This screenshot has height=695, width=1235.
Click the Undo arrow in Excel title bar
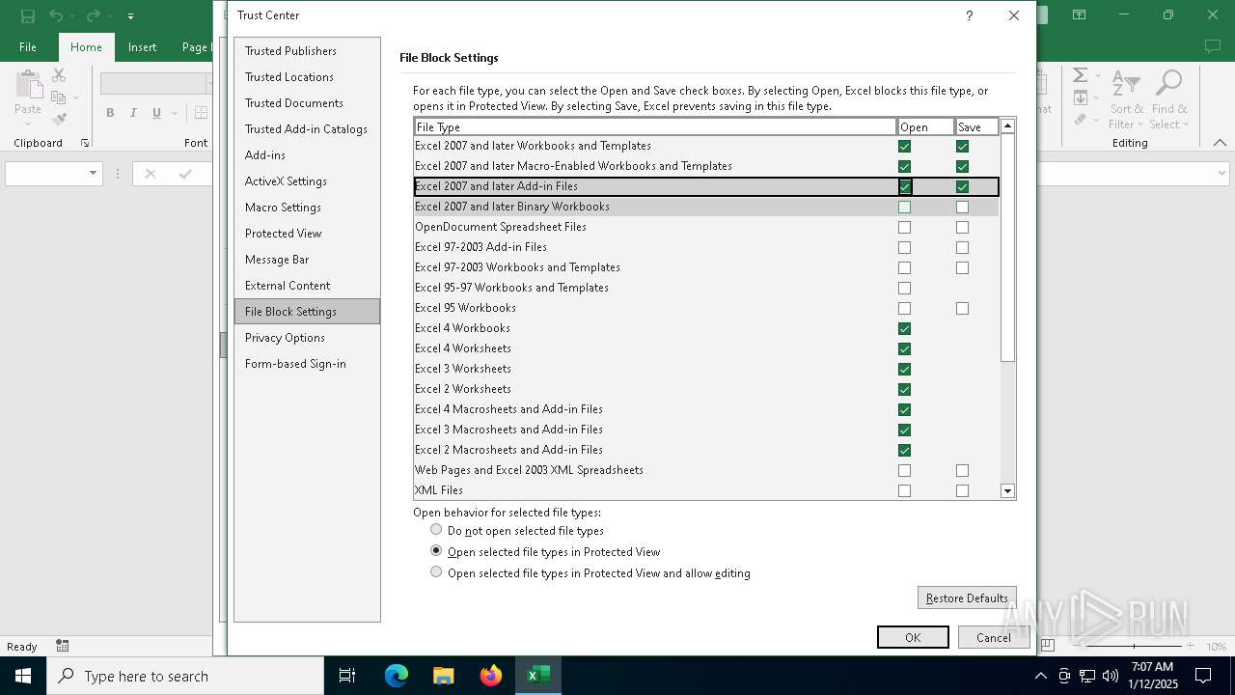55,15
